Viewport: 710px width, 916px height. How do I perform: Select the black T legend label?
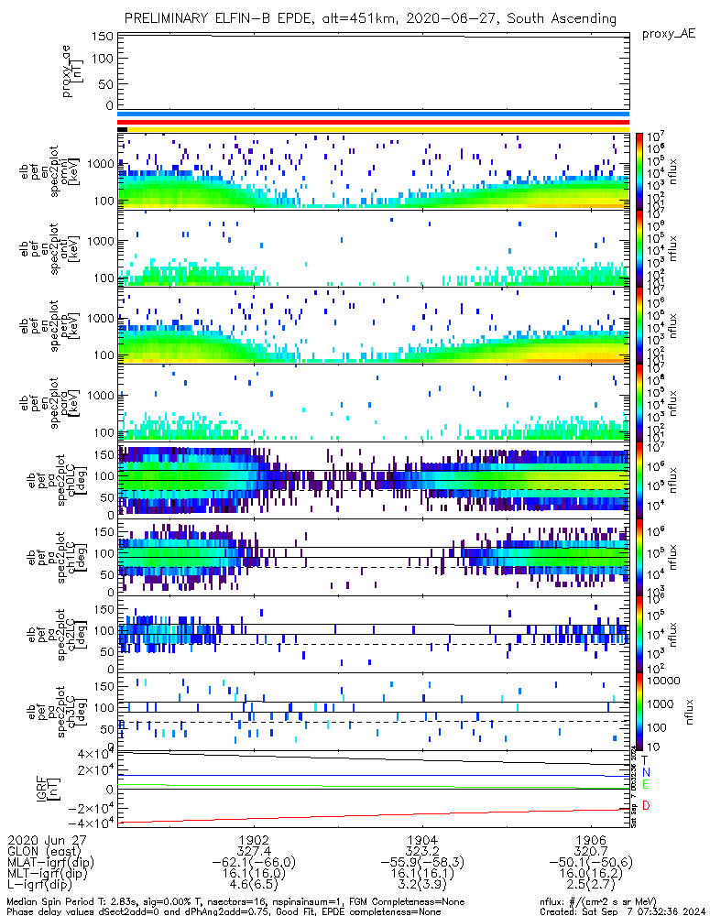pyautogui.click(x=645, y=759)
